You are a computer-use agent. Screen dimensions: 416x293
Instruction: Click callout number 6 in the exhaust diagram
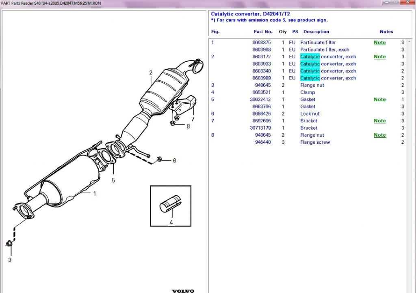(x=174, y=160)
